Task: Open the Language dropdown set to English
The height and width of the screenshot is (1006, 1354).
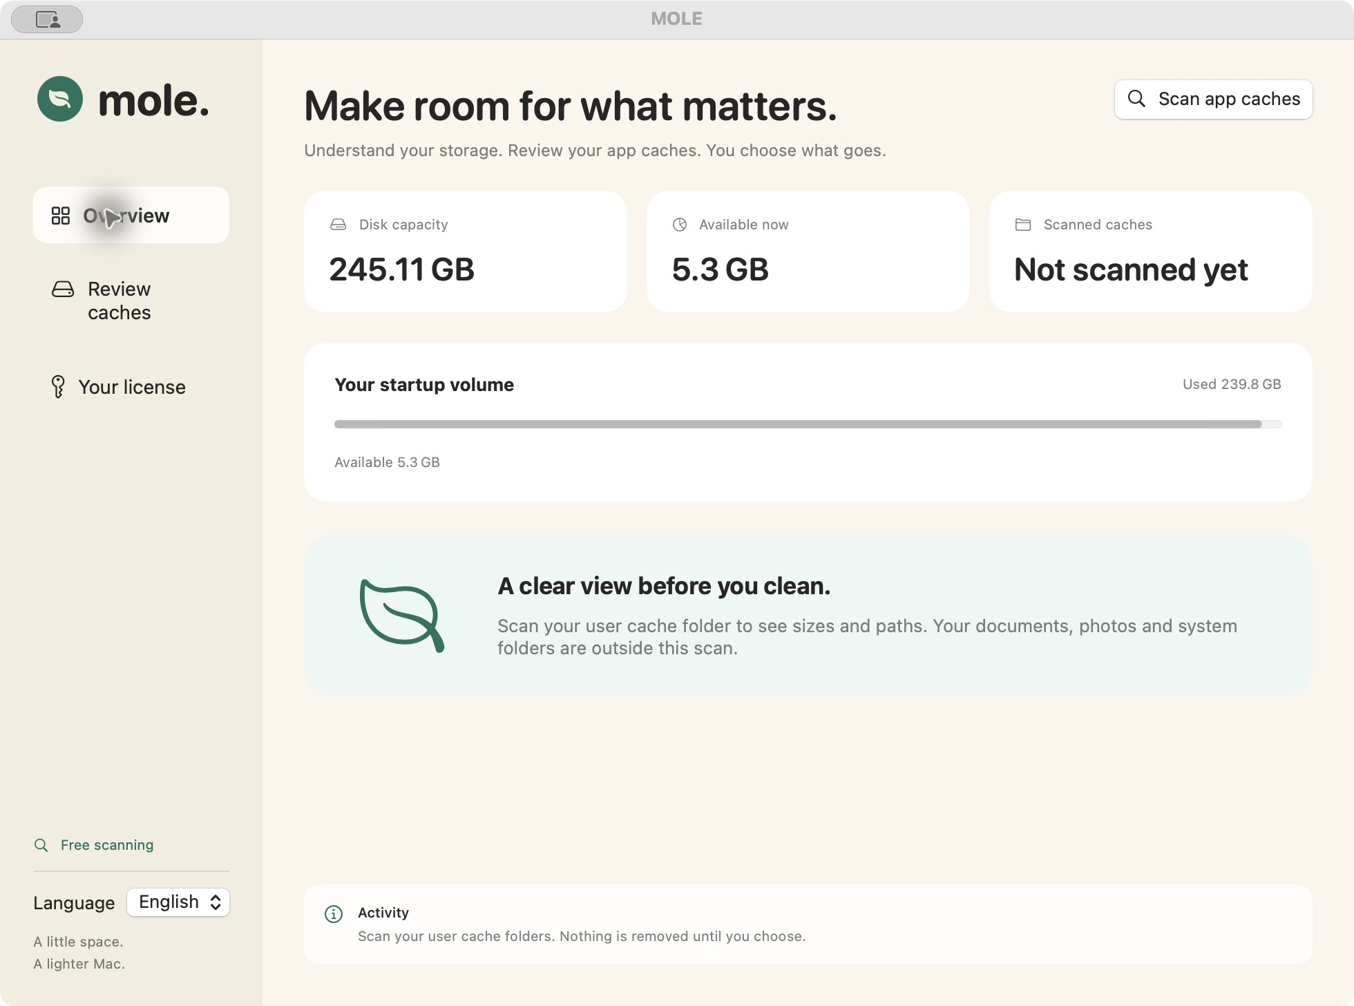Action: tap(178, 902)
